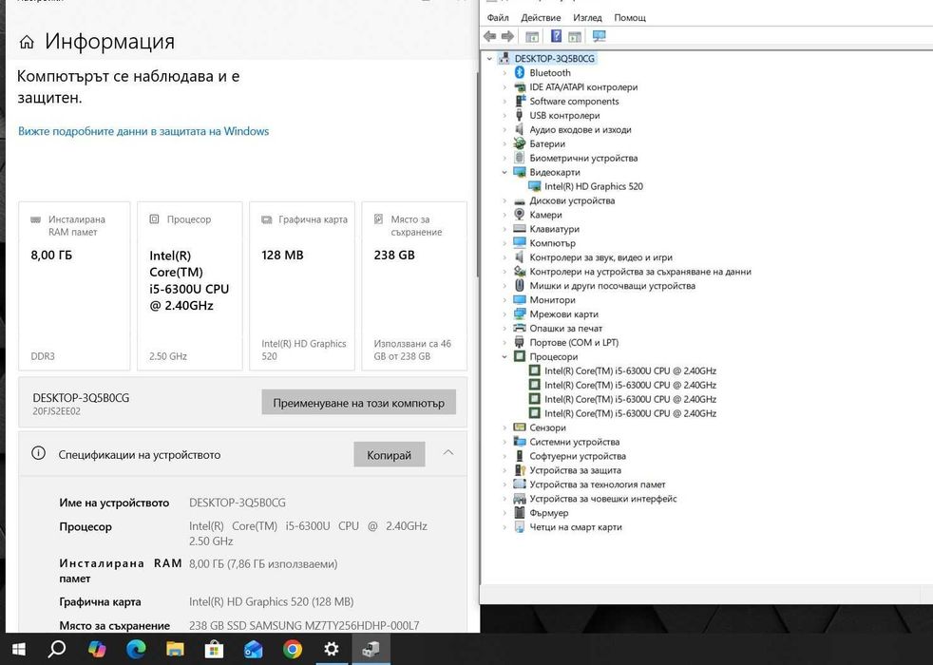Expand the Мрежови карти category
The height and width of the screenshot is (665, 933).
tap(505, 314)
